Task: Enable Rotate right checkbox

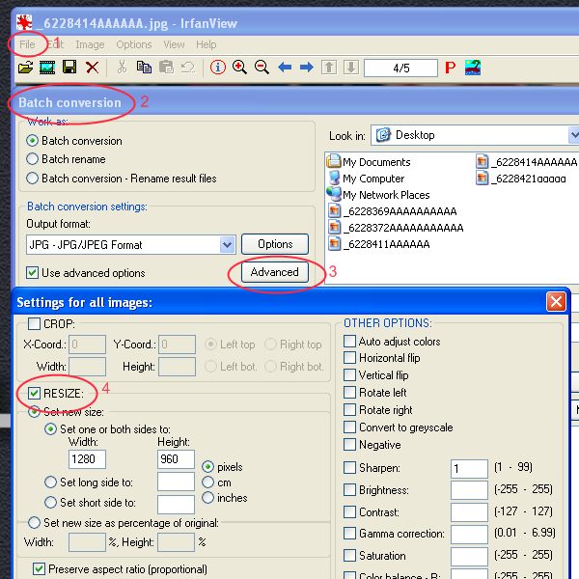Action: click(349, 409)
